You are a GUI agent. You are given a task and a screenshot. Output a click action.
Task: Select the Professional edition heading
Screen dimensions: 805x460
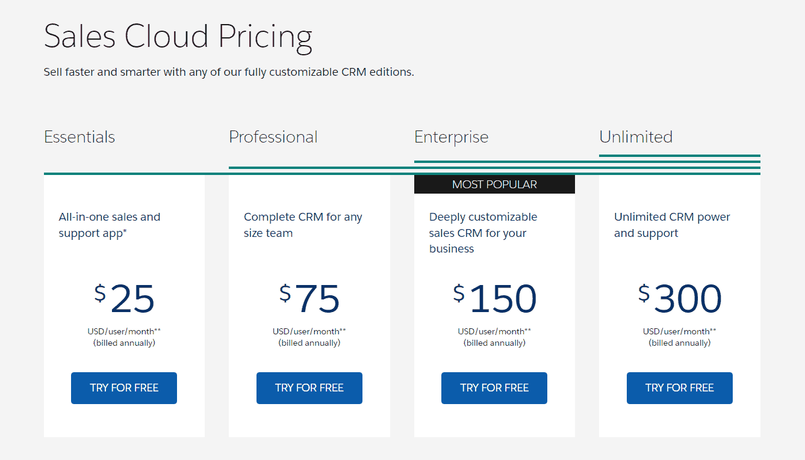(273, 137)
